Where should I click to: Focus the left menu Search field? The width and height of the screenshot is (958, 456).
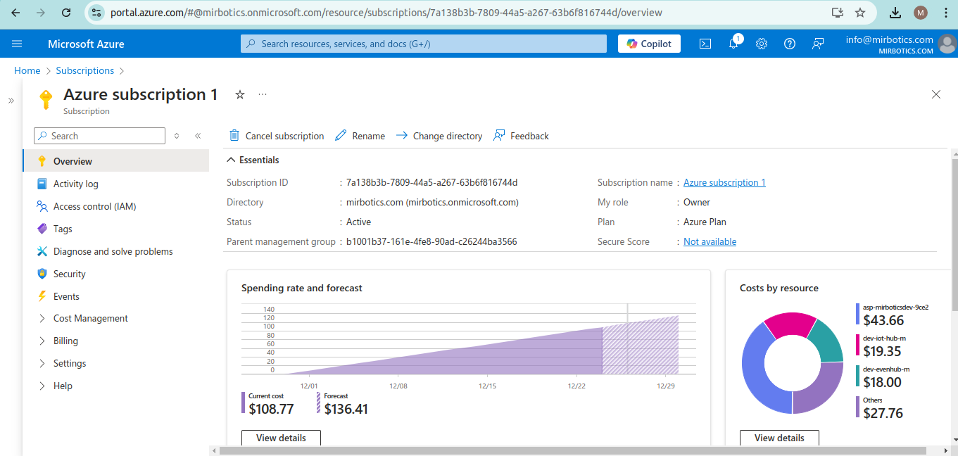click(x=99, y=136)
